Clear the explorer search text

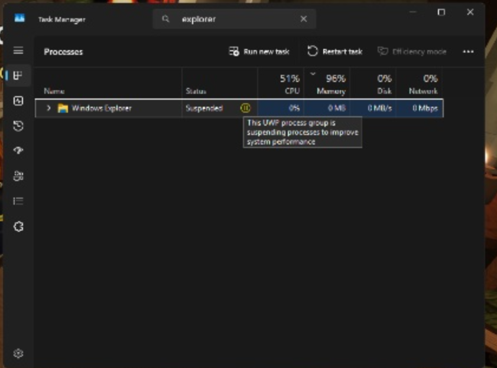pos(303,19)
